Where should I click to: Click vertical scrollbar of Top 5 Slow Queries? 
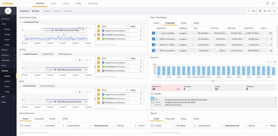click(277, 37)
